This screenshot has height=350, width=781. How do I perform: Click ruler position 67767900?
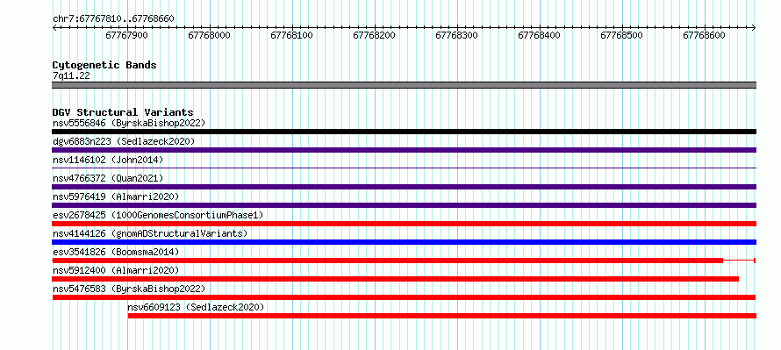pyautogui.click(x=127, y=35)
